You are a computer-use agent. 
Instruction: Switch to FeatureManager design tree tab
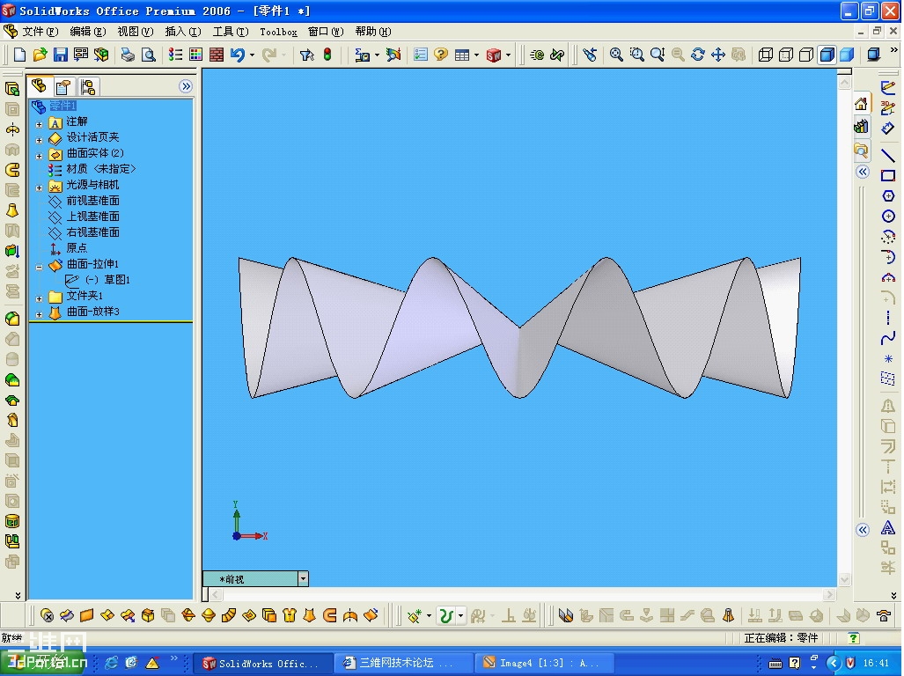tap(40, 86)
